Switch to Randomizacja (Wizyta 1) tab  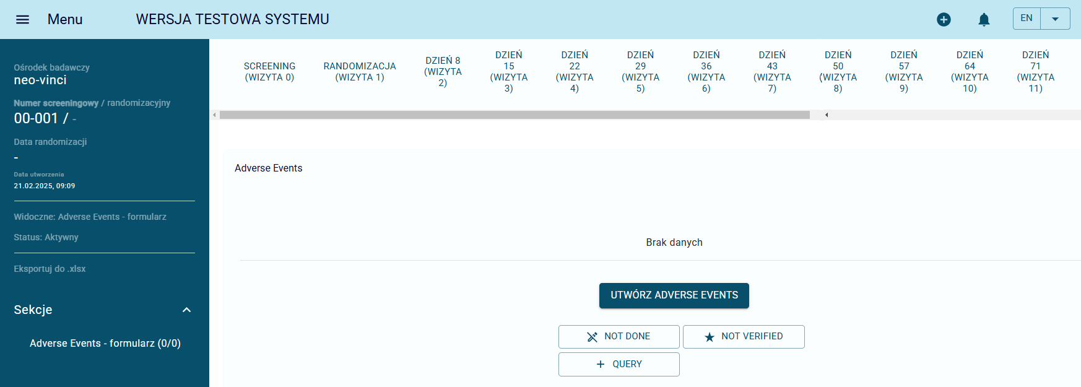click(x=360, y=72)
